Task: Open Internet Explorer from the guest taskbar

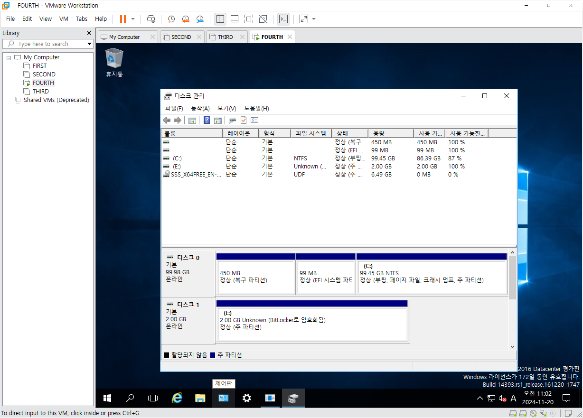Action: [177, 398]
